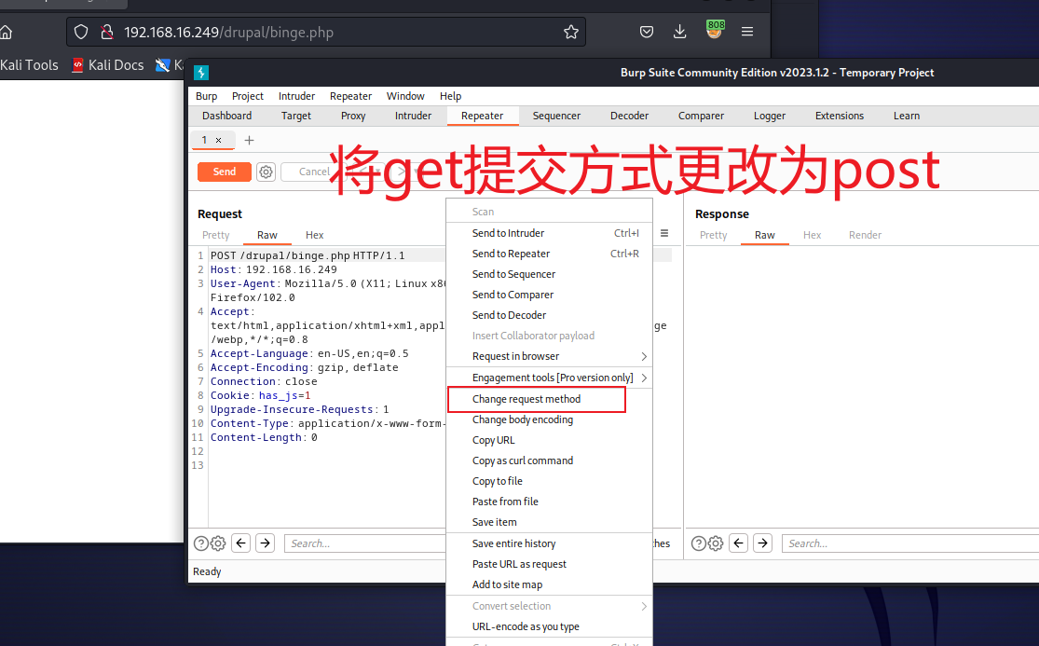
Task: Open the Project menu
Action: (x=248, y=96)
